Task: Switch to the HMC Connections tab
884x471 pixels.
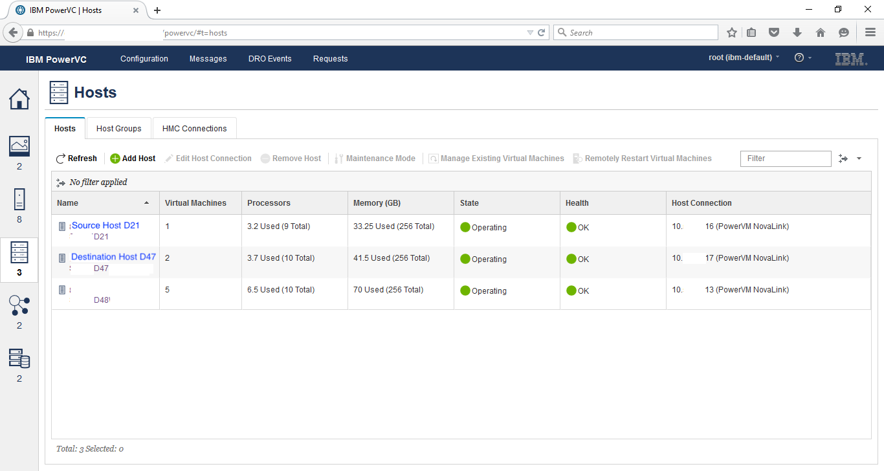Action: [194, 129]
